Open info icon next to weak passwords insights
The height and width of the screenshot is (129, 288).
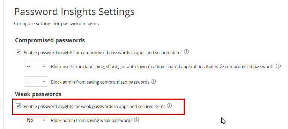(x=169, y=106)
